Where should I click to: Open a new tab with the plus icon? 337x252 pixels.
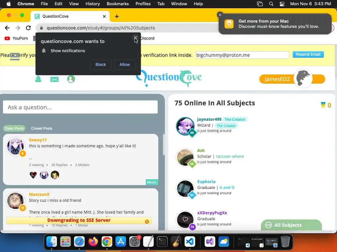(x=117, y=16)
